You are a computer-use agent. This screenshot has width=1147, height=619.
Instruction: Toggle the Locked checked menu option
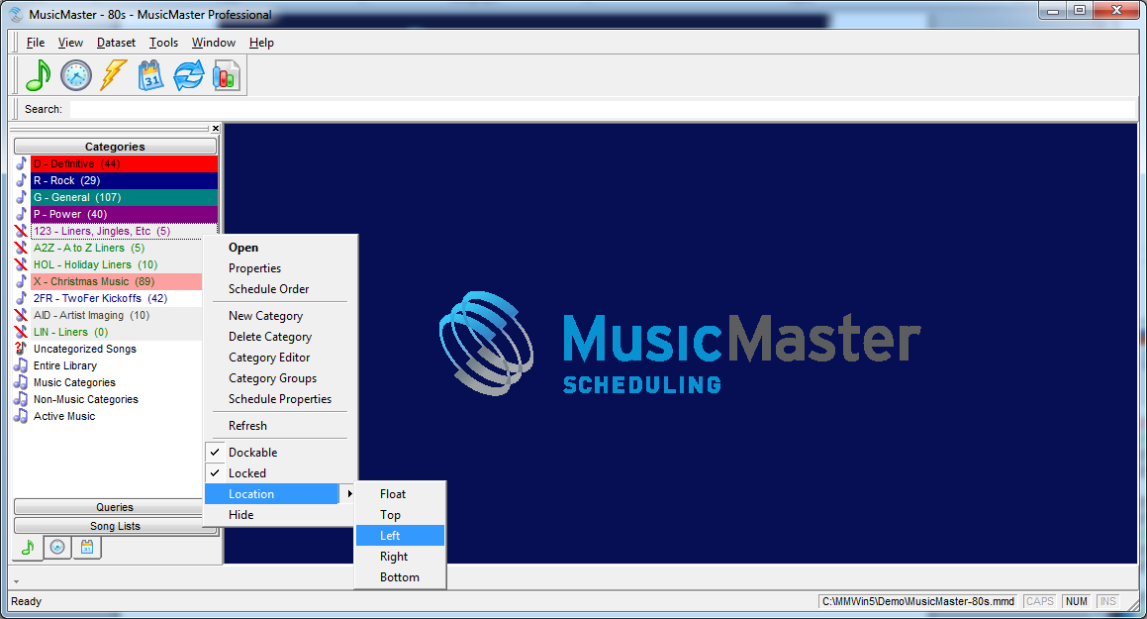pos(247,473)
